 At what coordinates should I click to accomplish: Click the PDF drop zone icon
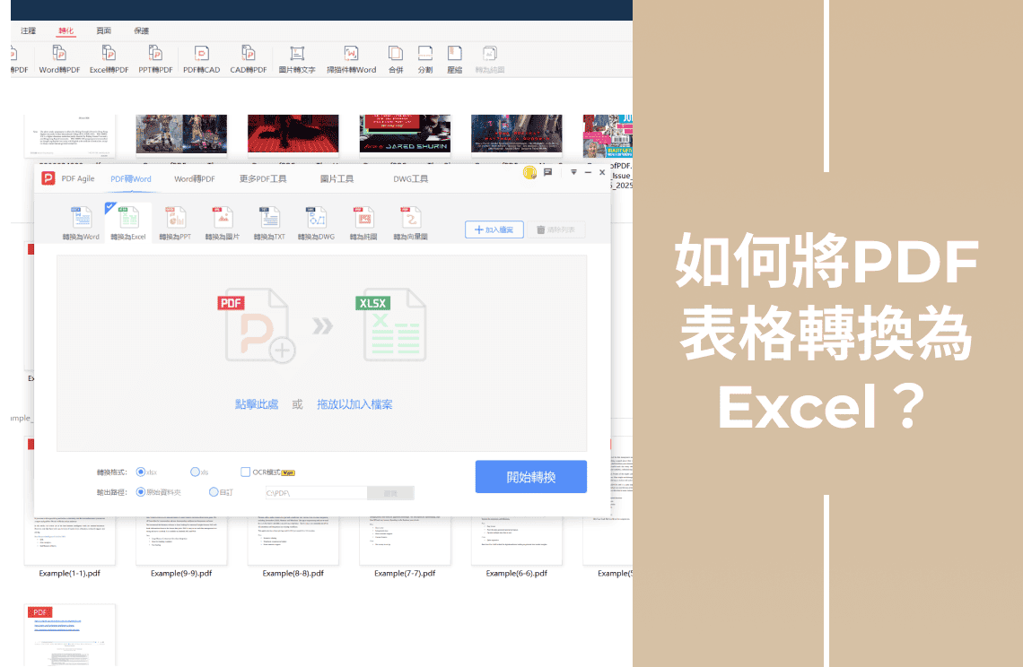(257, 326)
